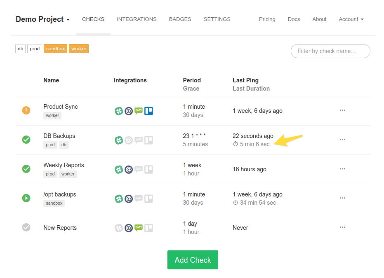The width and height of the screenshot is (384, 278).
Task: Click the green checkmark status of DB Backups
Action: pyautogui.click(x=26, y=140)
